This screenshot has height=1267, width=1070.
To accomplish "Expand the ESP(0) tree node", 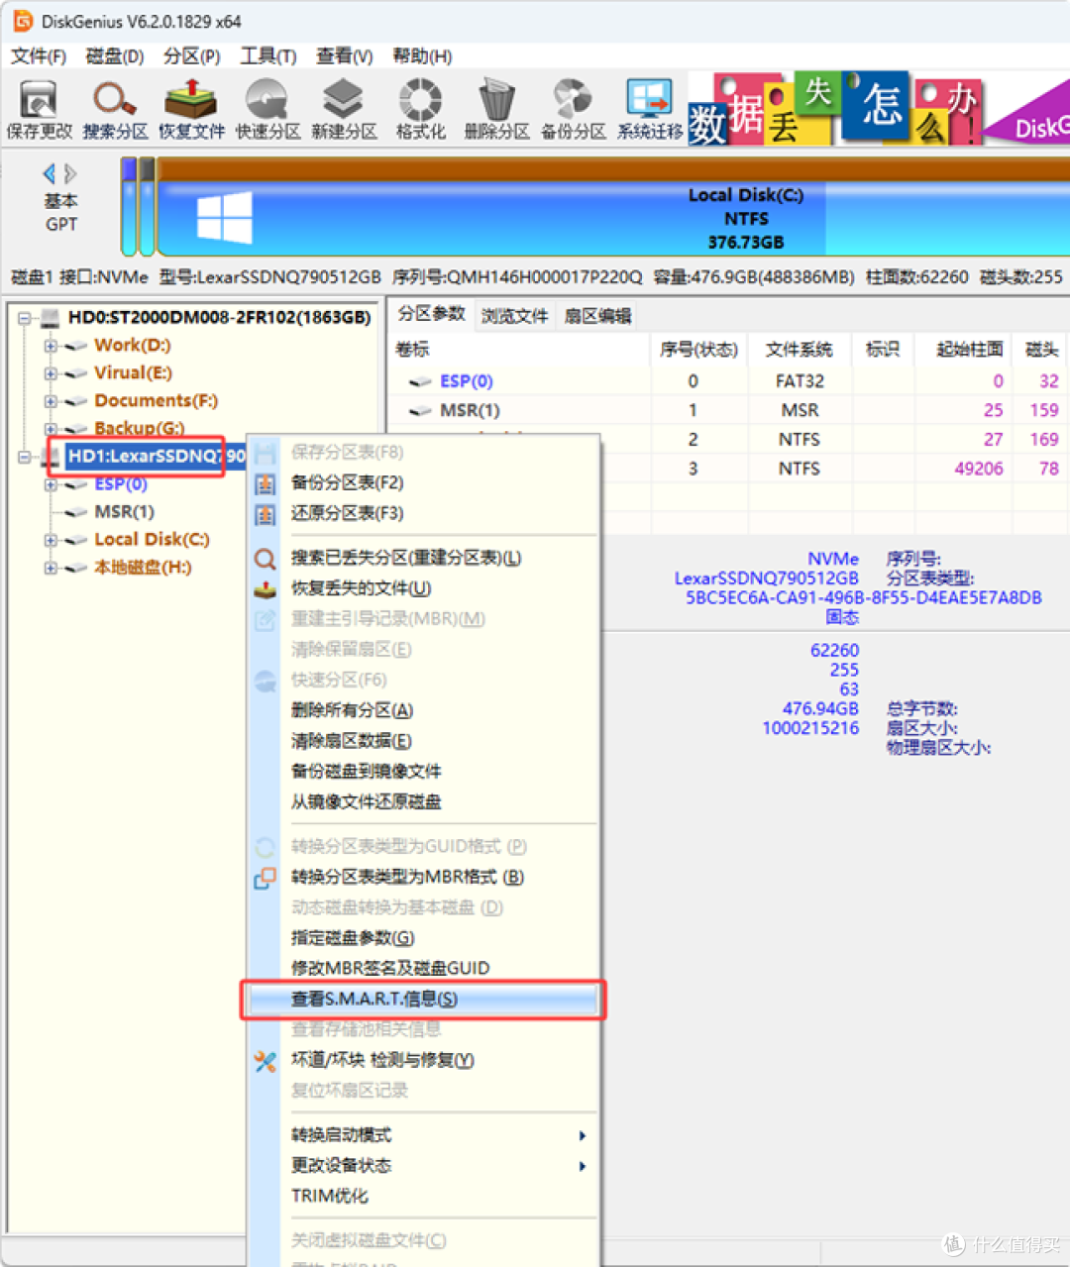I will click(50, 484).
